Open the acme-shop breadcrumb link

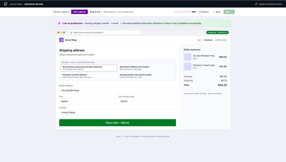(16, 4)
